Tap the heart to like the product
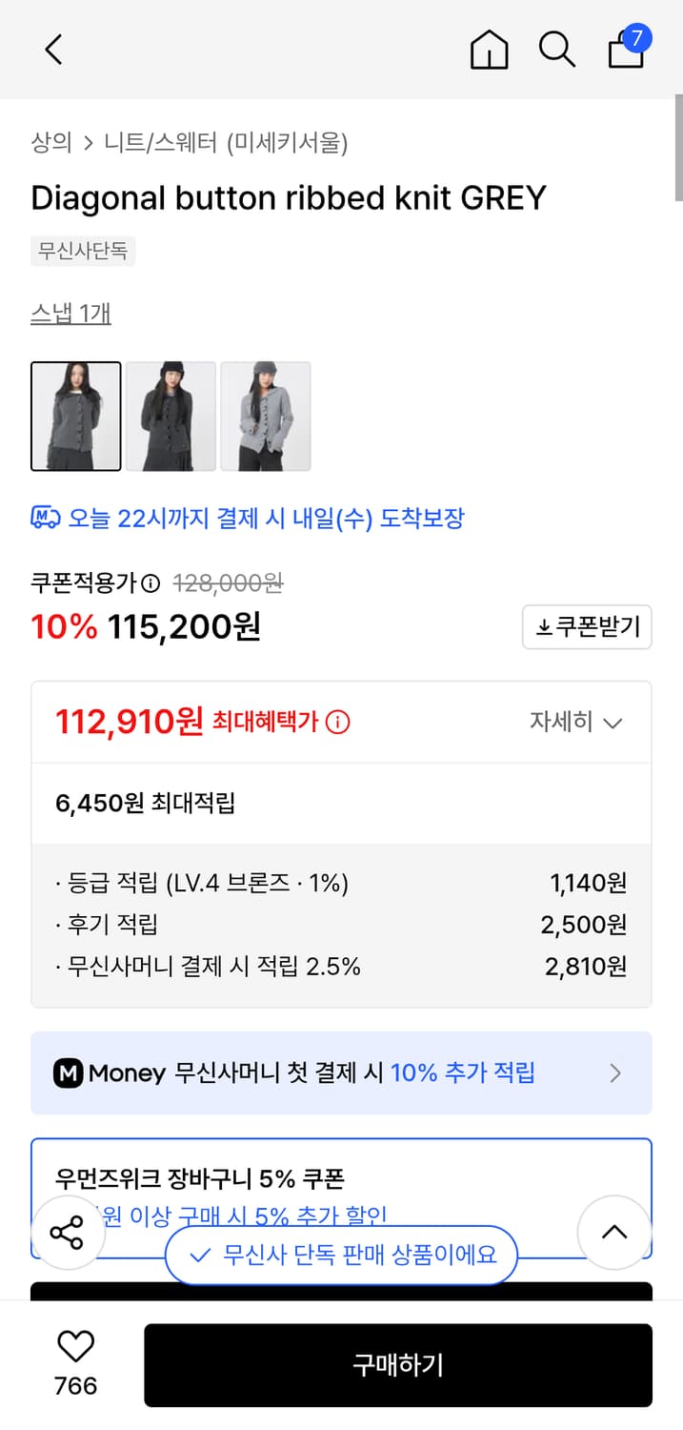This screenshot has height=1430, width=683. click(75, 1348)
